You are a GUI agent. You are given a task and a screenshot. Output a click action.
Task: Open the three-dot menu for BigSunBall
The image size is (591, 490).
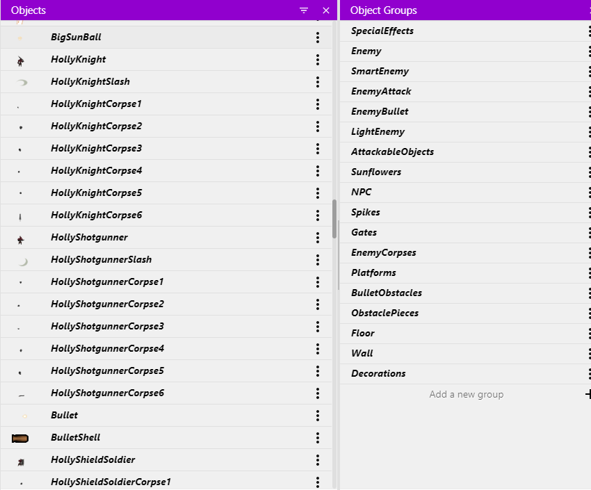(x=318, y=38)
